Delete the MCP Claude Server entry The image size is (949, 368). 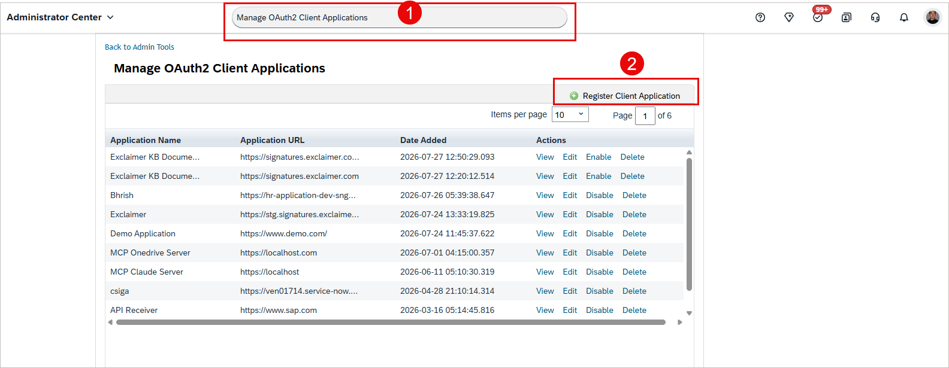click(x=634, y=272)
